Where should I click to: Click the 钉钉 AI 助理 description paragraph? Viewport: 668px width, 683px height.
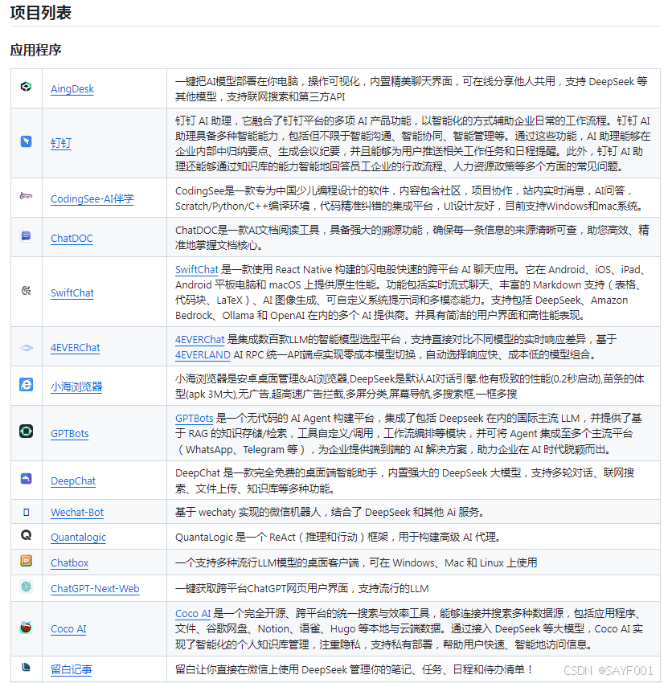413,143
